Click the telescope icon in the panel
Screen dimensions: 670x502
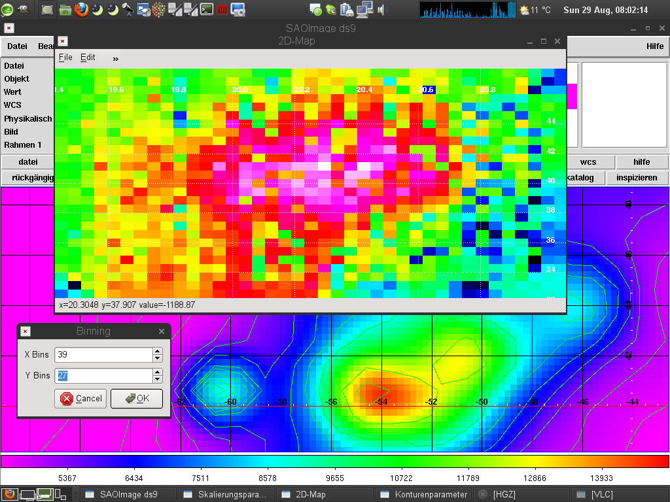click(128, 9)
